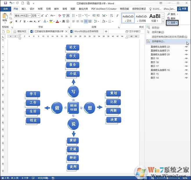Click the Find (查找) magnifier button

173,14
